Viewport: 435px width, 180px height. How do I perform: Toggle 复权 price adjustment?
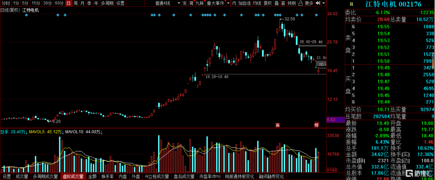point(268,3)
